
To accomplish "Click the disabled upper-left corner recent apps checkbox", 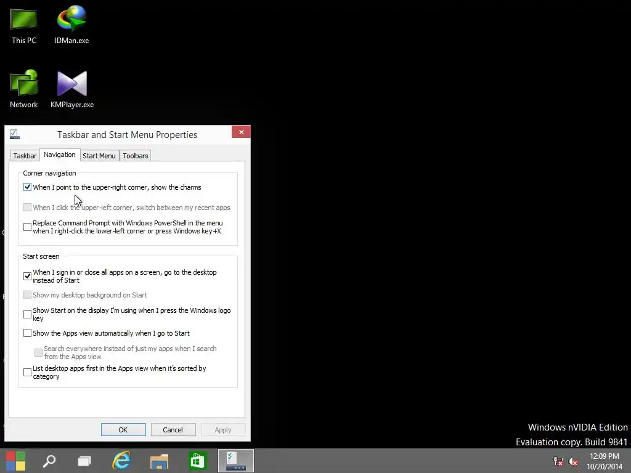I will point(27,207).
